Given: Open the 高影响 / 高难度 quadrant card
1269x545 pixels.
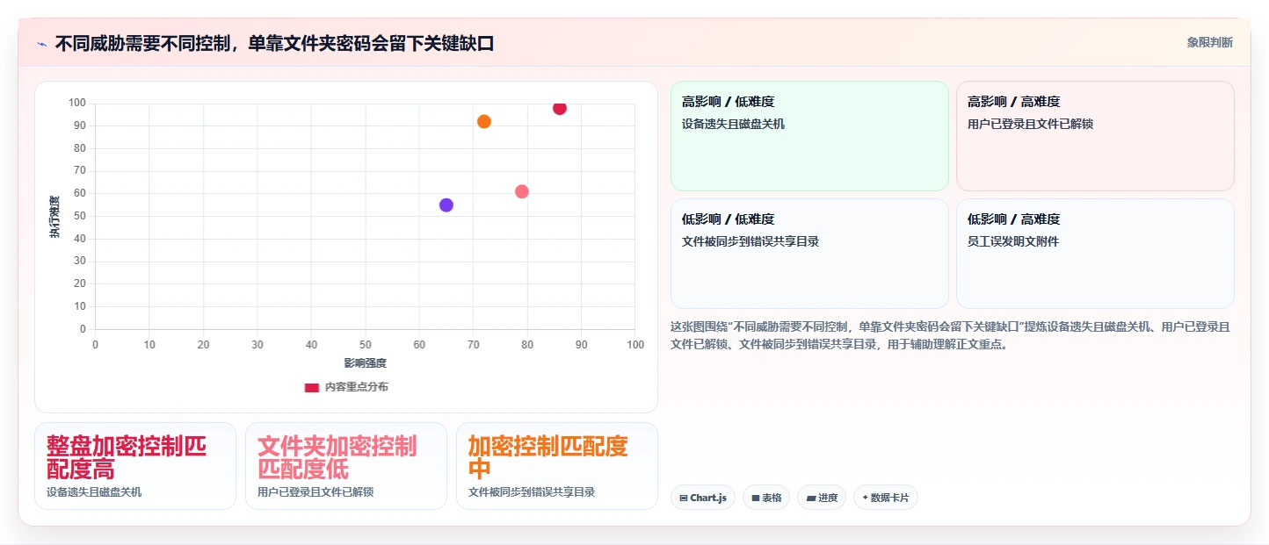Looking at the screenshot, I should [x=1095, y=136].
